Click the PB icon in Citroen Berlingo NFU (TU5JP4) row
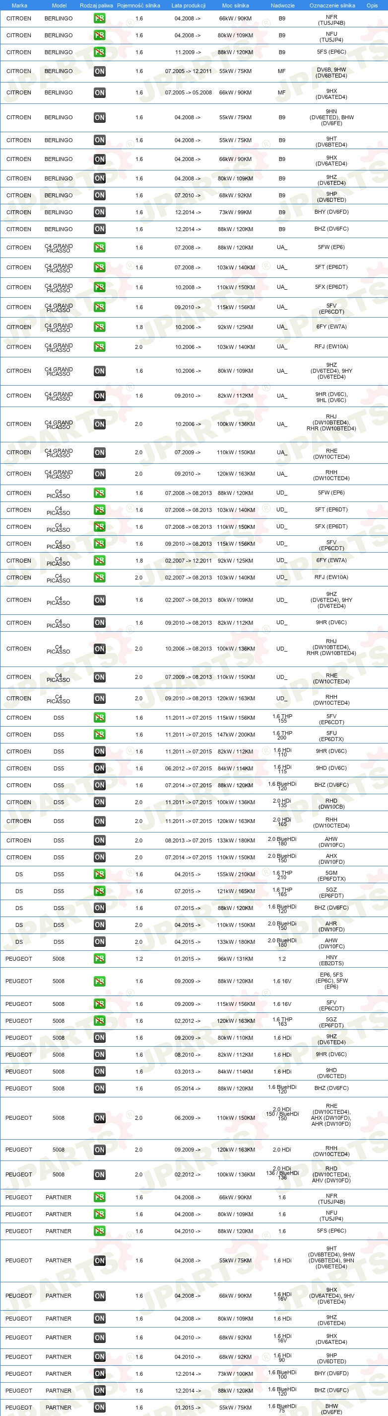 click(x=99, y=35)
